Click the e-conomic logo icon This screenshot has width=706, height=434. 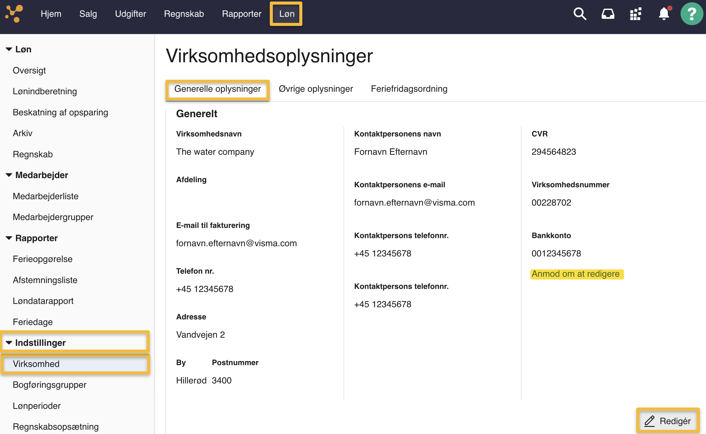[14, 13]
